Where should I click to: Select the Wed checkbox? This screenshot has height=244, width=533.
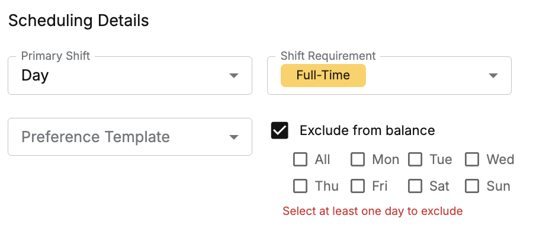click(x=472, y=159)
